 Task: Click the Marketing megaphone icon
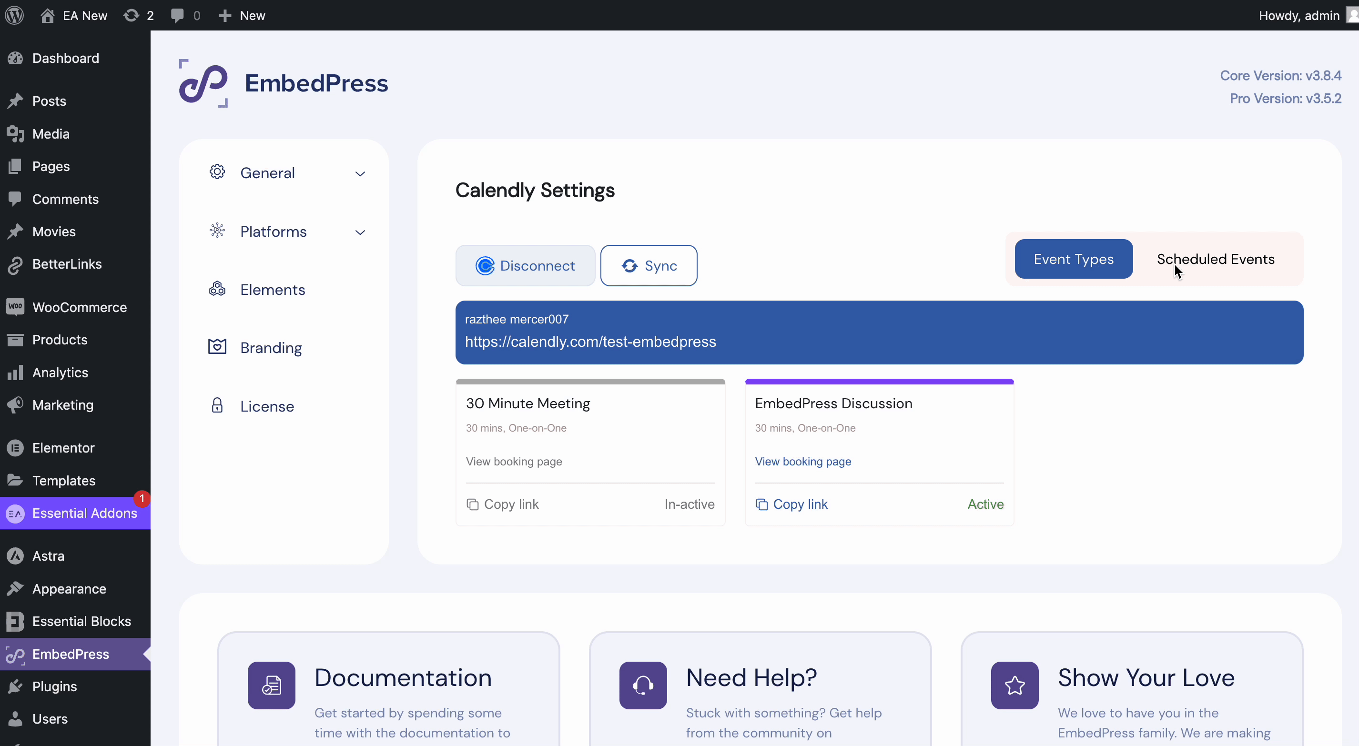[15, 405]
